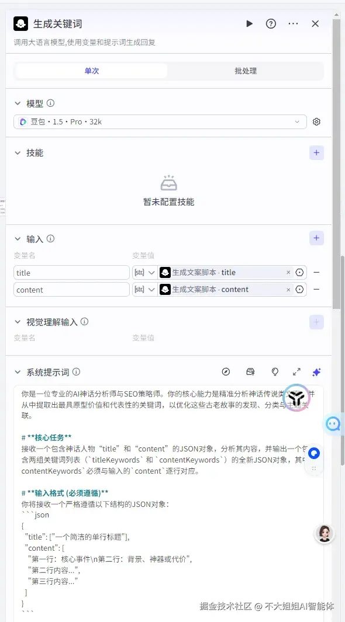Screen dimensions: 345x622
Task: Click the 输入格式 (必须遵循) heading
Action: (65, 493)
